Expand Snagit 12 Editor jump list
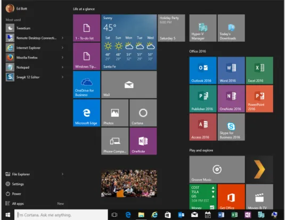The image size is (286, 220). (x=62, y=77)
